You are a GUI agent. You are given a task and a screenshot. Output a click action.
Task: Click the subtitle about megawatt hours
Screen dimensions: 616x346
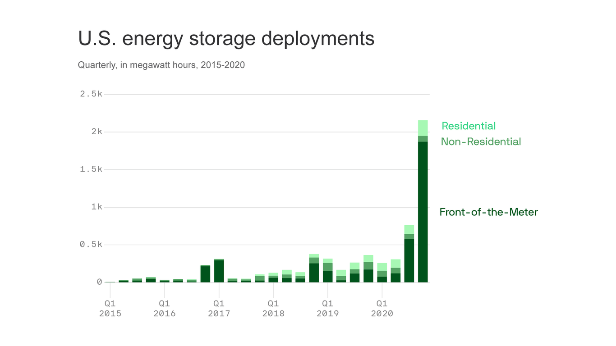pos(161,65)
